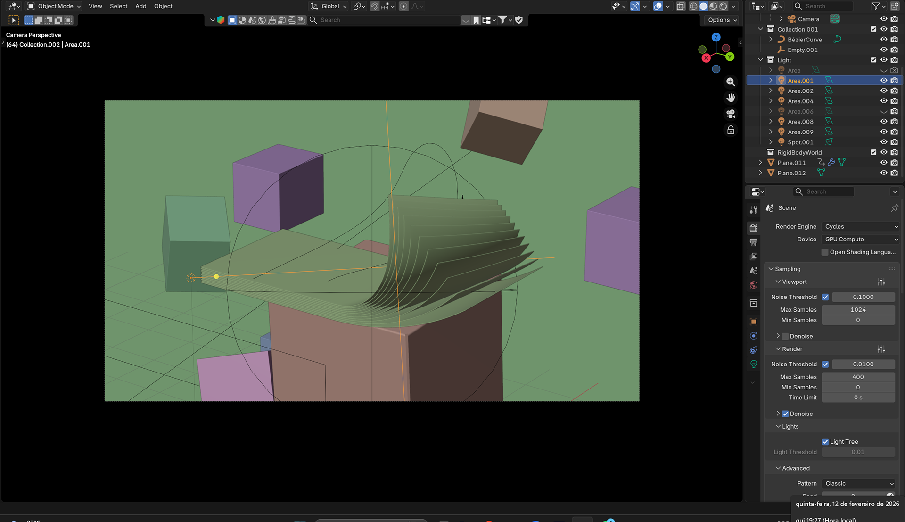Open the Select menu
The width and height of the screenshot is (905, 522).
coord(118,6)
